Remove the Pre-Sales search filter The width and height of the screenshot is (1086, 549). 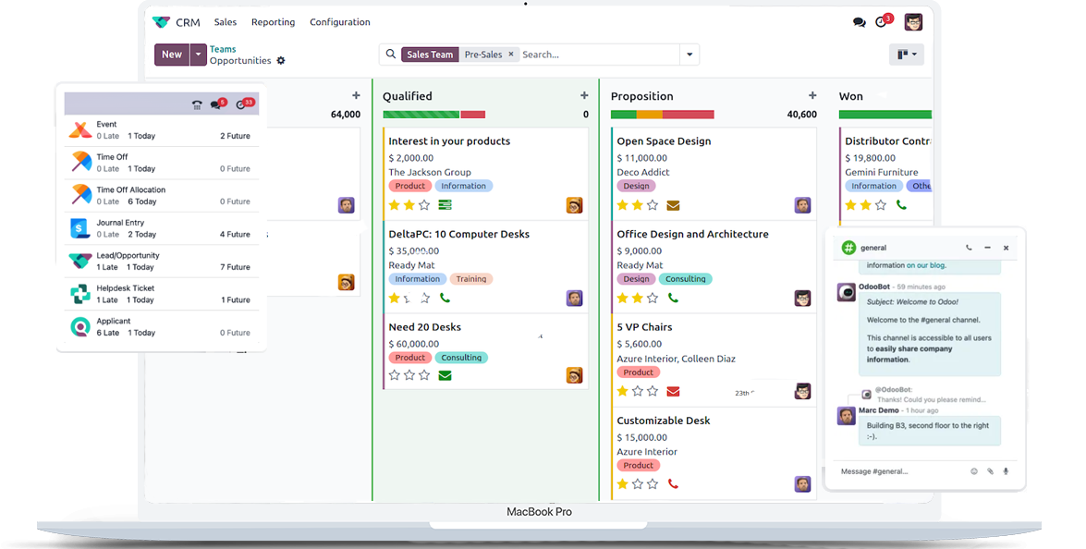pyautogui.click(x=511, y=54)
